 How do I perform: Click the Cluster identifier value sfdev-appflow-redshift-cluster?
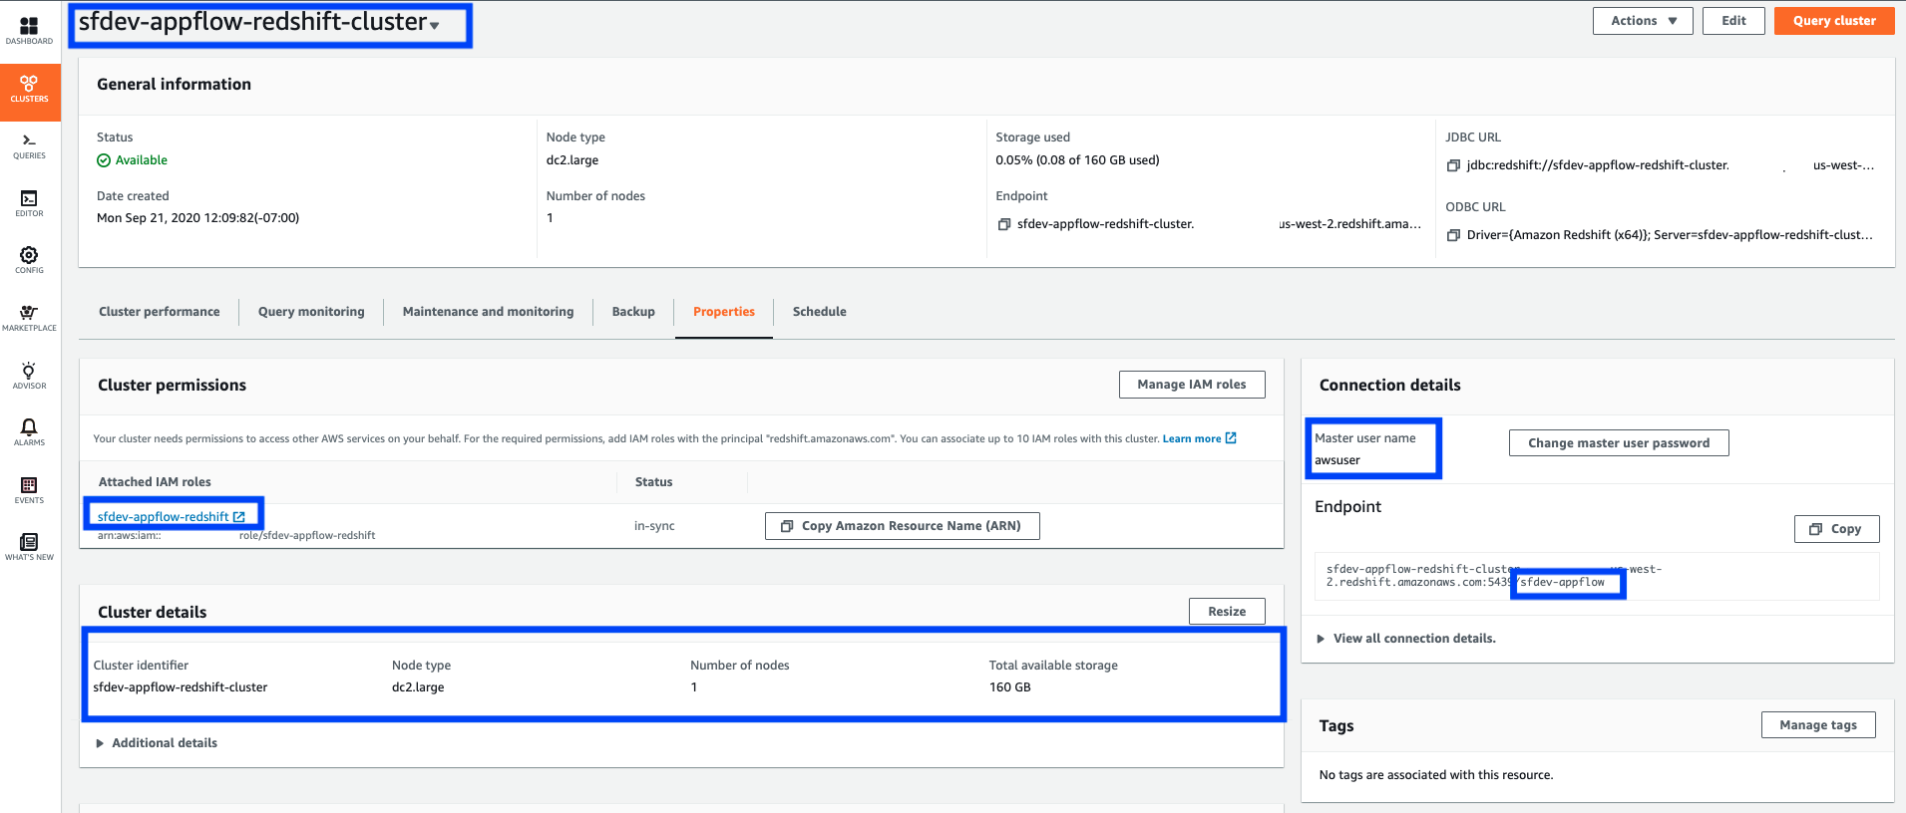[181, 687]
